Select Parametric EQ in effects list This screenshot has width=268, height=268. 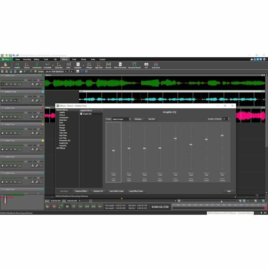click(x=65, y=140)
